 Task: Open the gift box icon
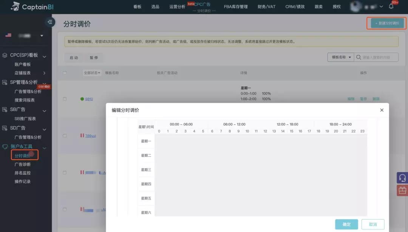click(402, 191)
